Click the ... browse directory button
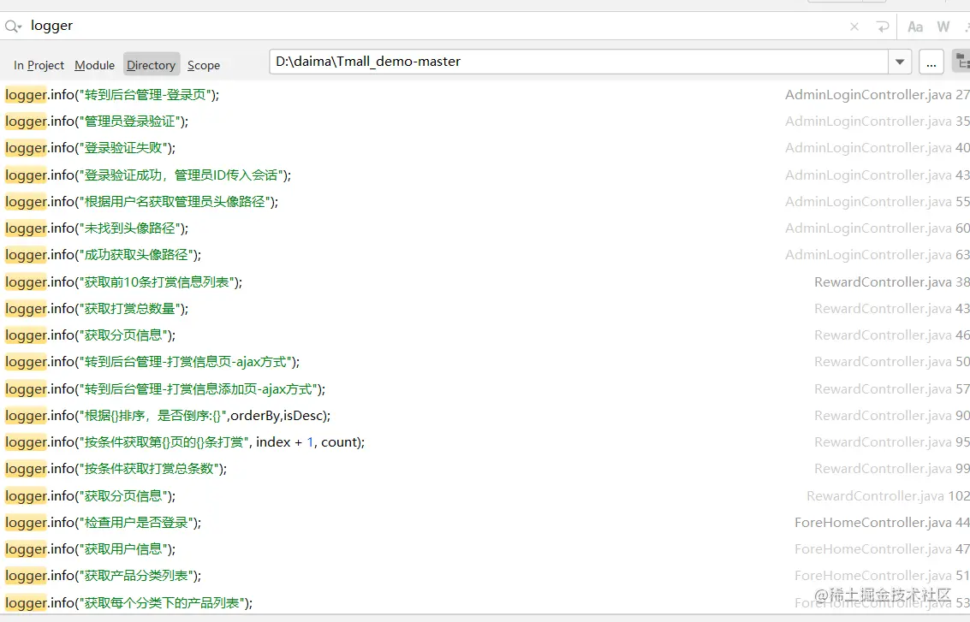Viewport: 970px width, 622px height. pyautogui.click(x=931, y=62)
